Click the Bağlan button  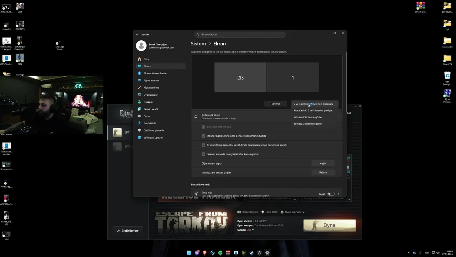click(x=323, y=172)
